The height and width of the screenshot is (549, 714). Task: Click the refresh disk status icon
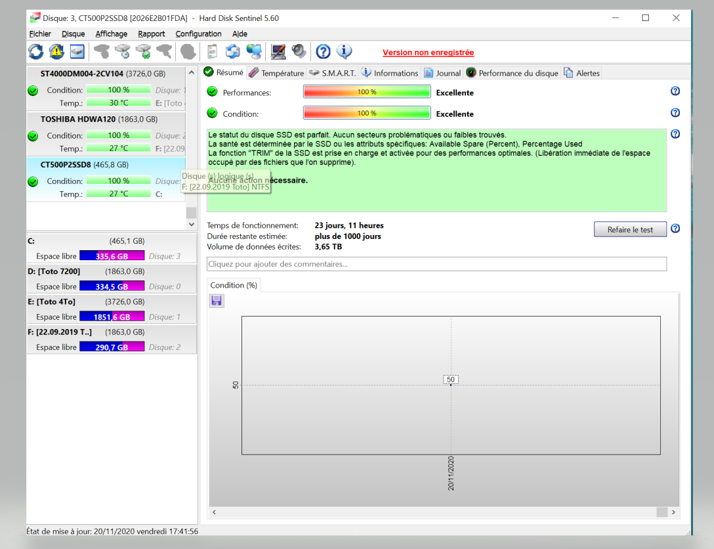pyautogui.click(x=36, y=51)
